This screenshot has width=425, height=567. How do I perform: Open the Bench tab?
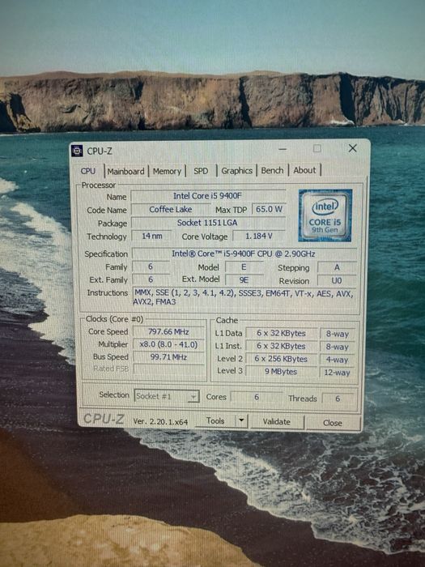(x=272, y=170)
